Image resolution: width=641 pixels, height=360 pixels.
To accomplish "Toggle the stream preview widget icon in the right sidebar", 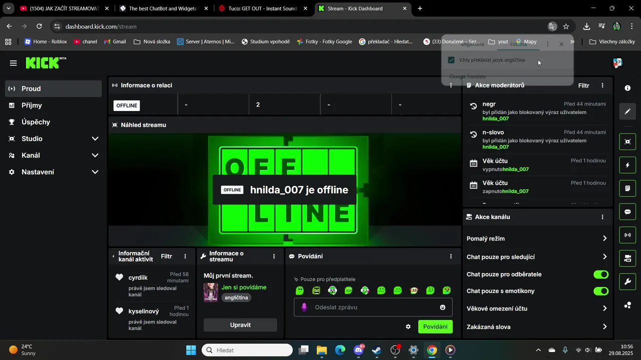I will click(627, 141).
